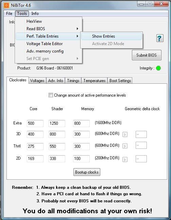Screen dimensions: 171x220
Task: Expand the Read BIOS submenu
Action: pyautogui.click(x=49, y=29)
